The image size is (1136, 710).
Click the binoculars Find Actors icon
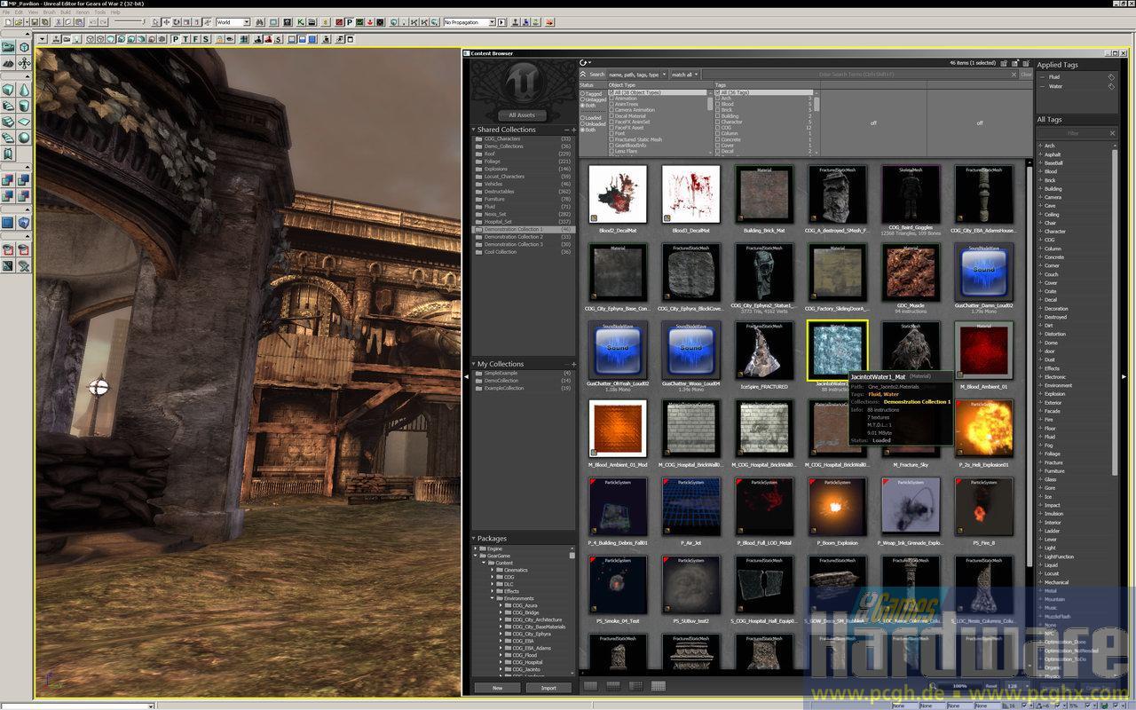259,22
